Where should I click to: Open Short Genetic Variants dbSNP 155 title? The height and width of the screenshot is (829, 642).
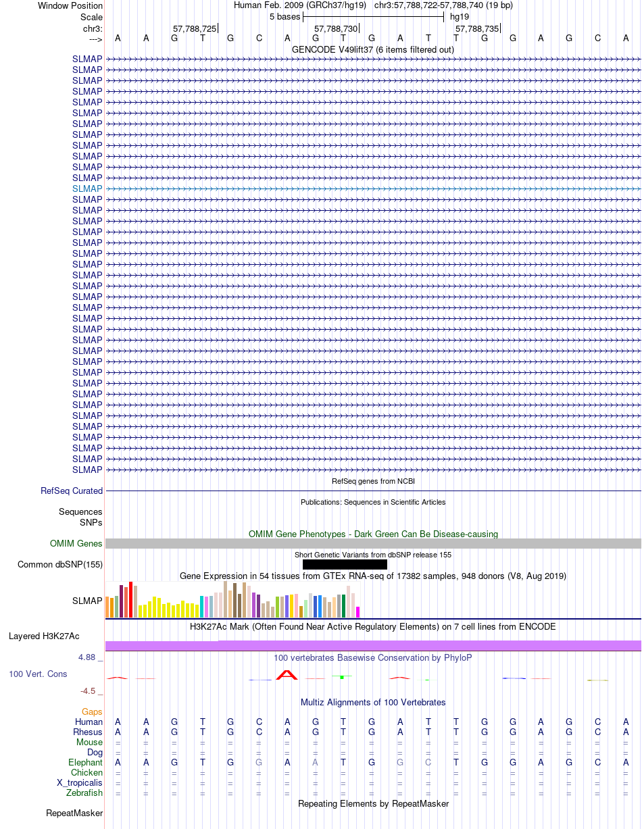[373, 555]
